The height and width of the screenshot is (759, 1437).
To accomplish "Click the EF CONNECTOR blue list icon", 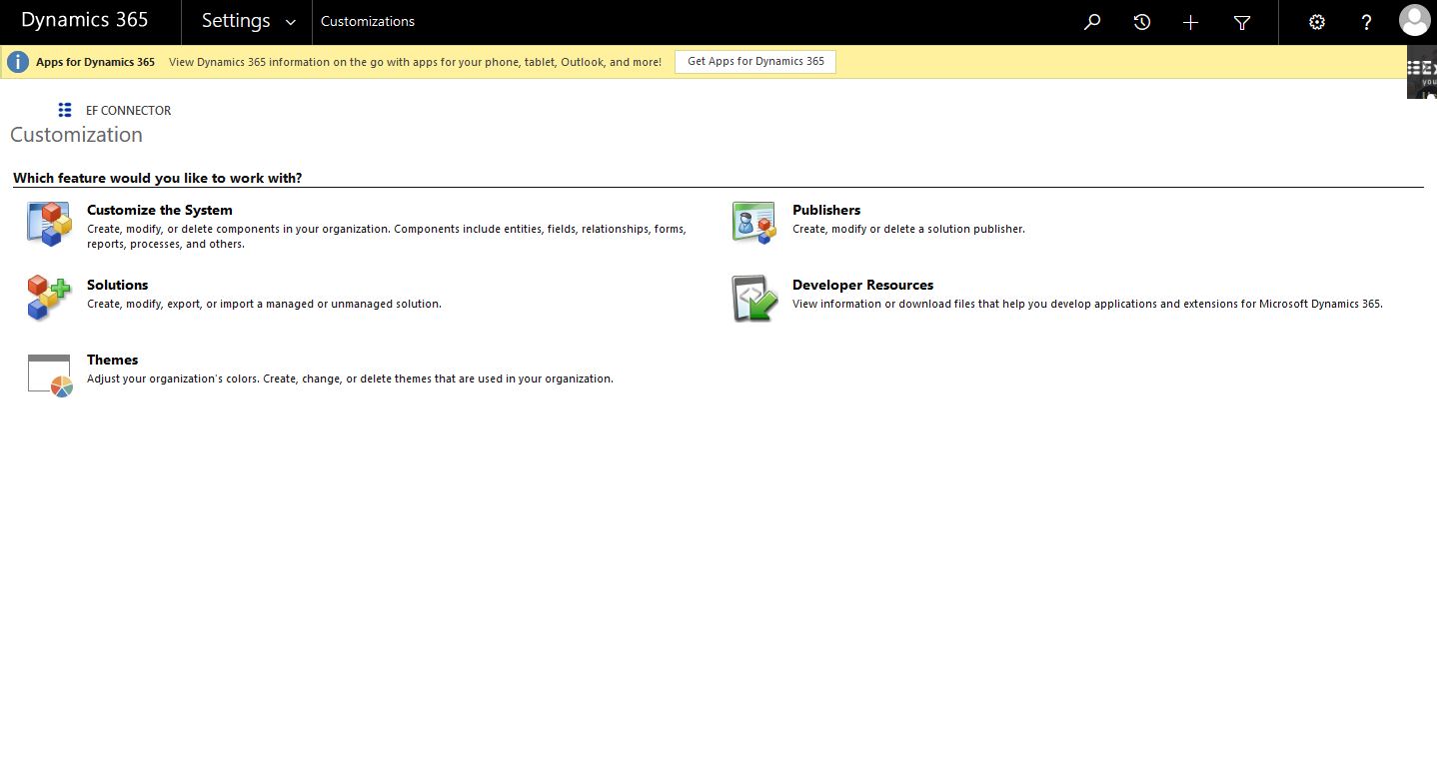I will 64,110.
